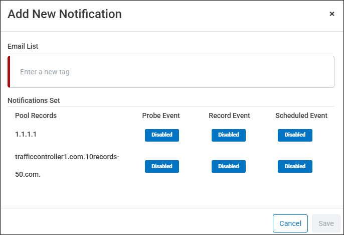The image size is (344, 235).
Task: Click the Notifications Set section heading
Action: (x=34, y=100)
